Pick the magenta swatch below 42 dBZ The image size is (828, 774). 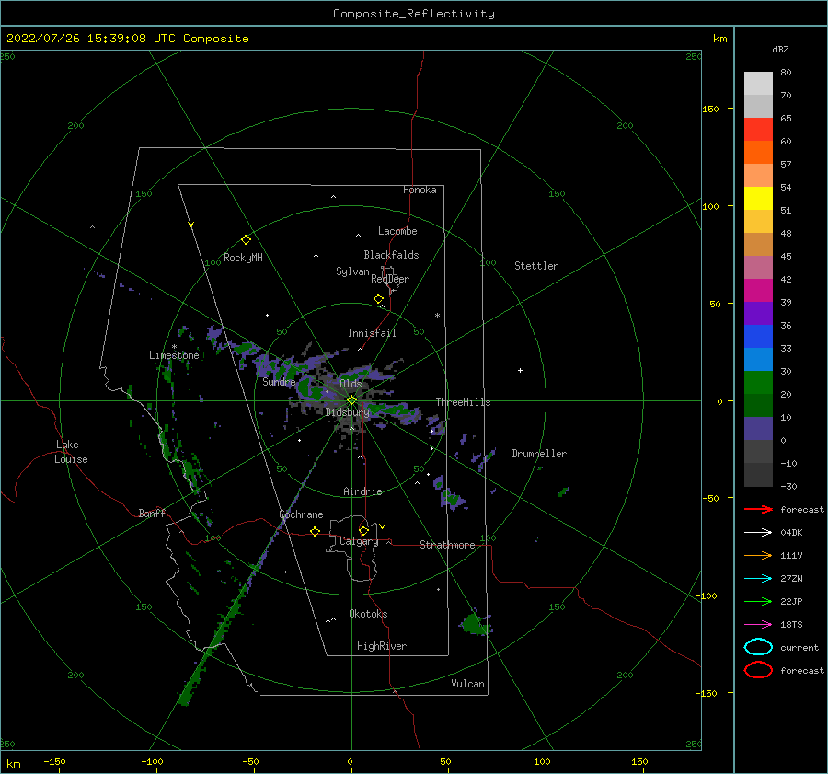[x=758, y=290]
